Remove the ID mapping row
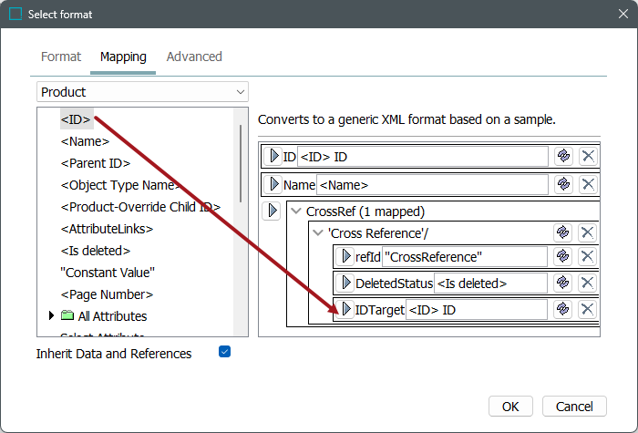 click(x=589, y=156)
